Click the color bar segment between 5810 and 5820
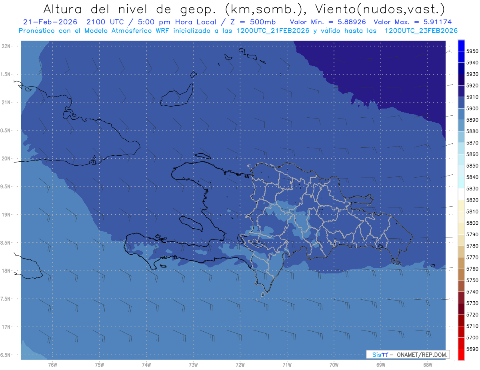This screenshot has width=480, height=370. [461, 206]
